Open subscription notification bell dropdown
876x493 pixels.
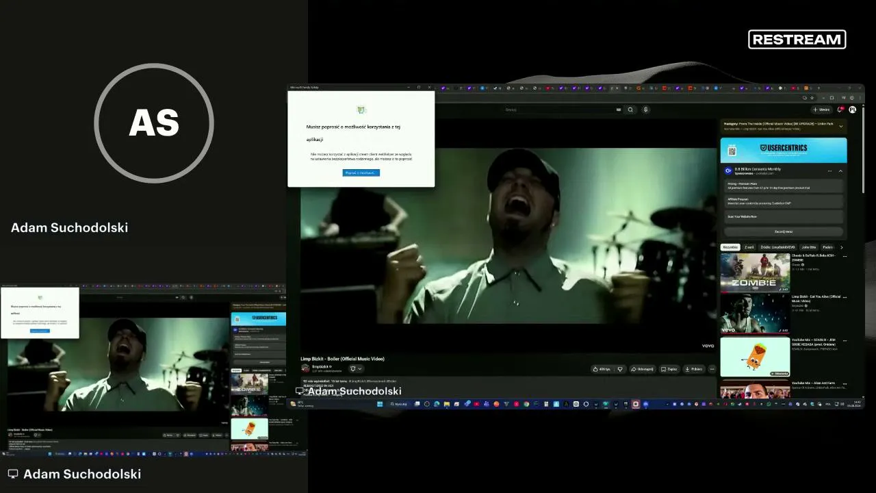(356, 368)
